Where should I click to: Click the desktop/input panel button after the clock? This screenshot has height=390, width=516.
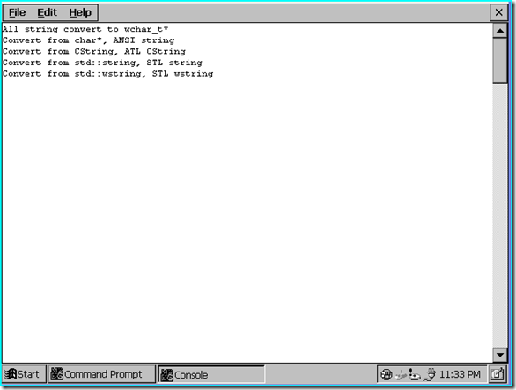(498, 374)
